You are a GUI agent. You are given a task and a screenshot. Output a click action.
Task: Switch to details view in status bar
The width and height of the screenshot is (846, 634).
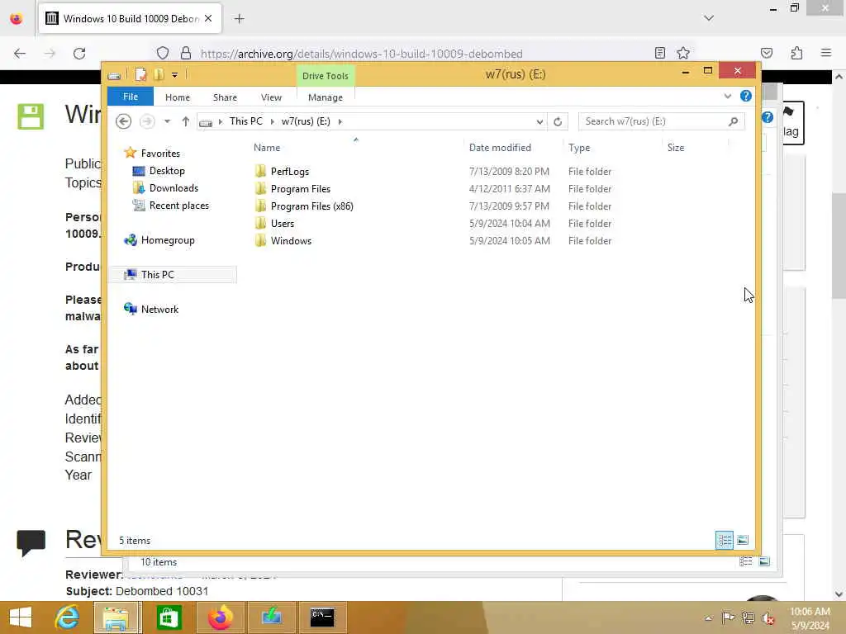724,540
